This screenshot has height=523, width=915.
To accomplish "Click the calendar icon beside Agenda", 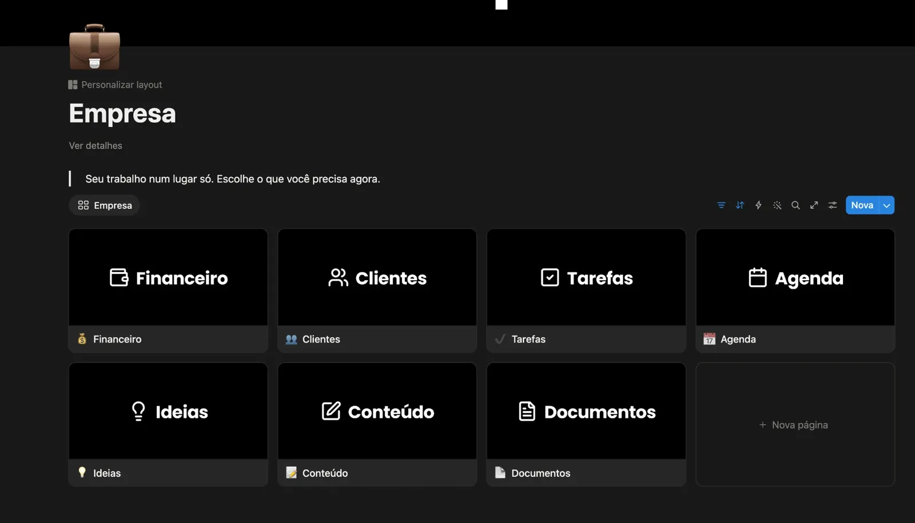I will tap(710, 339).
